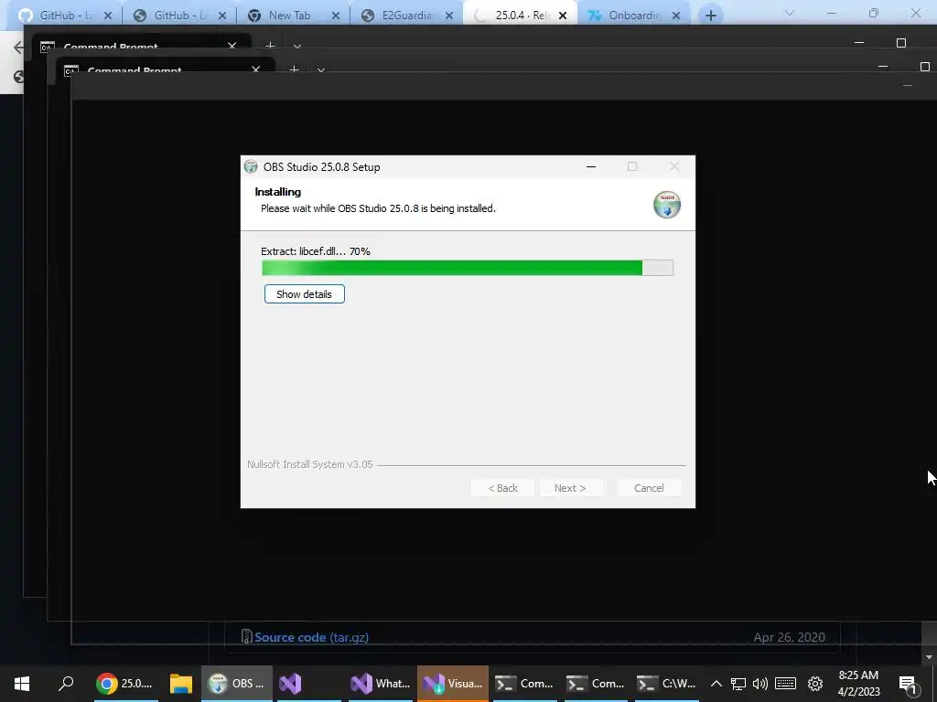Image resolution: width=937 pixels, height=702 pixels.
Task: Open a new browser tab with plus button
Action: (710, 16)
